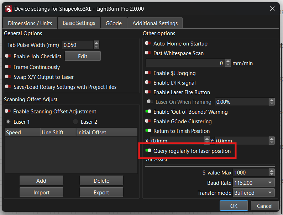
Task: Toggle Frame Continuously switch
Action: pos(8,66)
